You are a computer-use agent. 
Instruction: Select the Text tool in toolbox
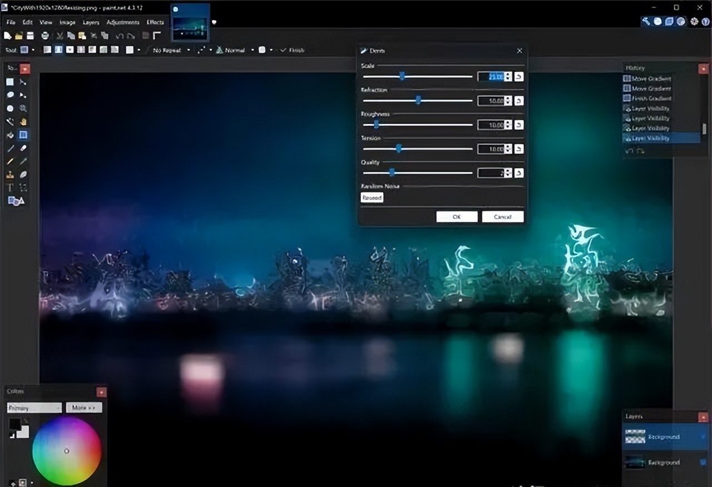click(10, 188)
